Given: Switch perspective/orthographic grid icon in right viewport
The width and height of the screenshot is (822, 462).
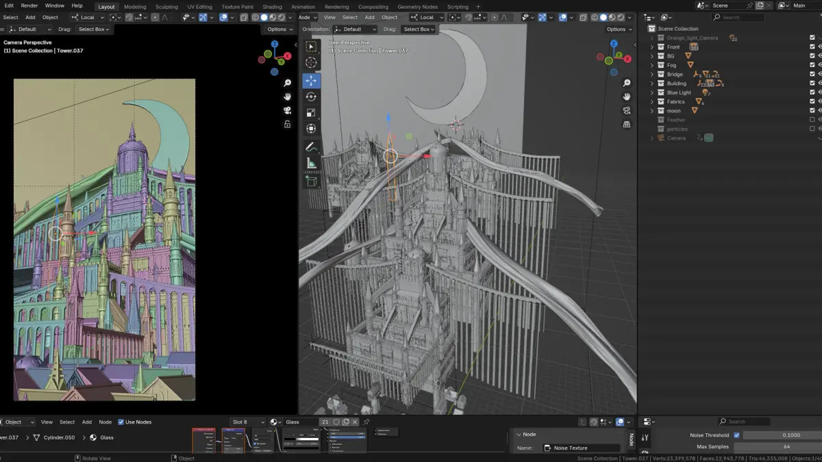Looking at the screenshot, I should [x=626, y=124].
